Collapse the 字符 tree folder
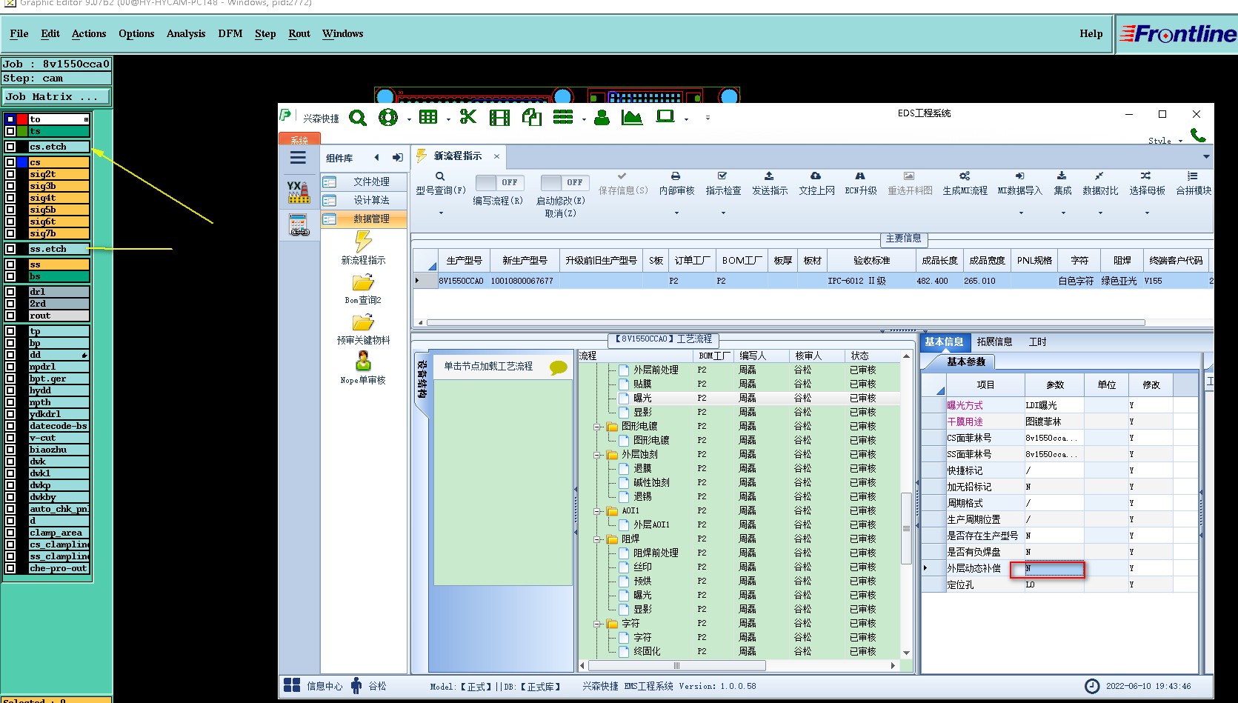This screenshot has height=703, width=1238. pos(597,624)
